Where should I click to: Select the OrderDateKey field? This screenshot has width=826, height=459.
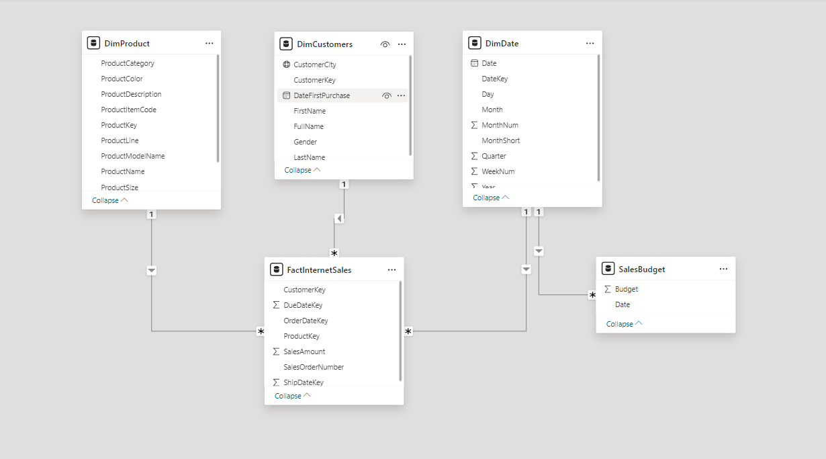306,321
